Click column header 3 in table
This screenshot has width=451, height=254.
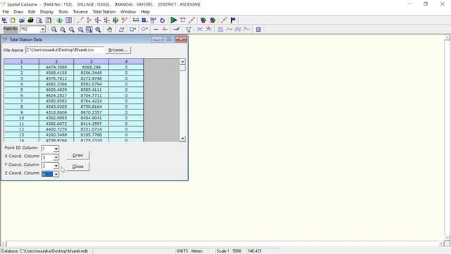pyautogui.click(x=91, y=61)
